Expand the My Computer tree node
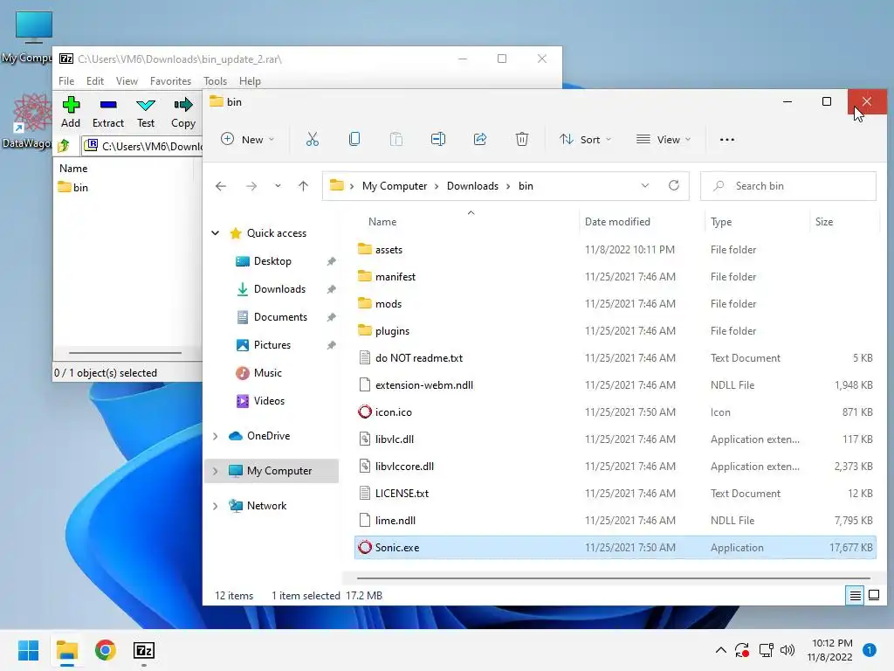 tap(216, 471)
